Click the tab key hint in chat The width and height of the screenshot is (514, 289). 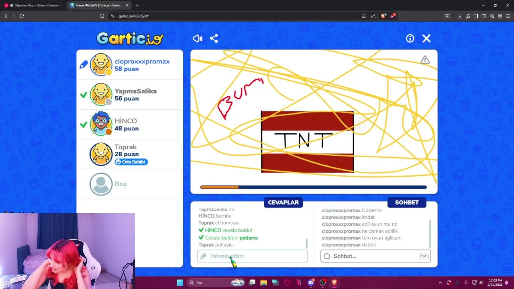(424, 256)
